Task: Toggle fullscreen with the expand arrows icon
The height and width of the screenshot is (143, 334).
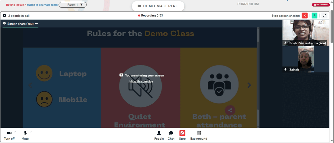Action: [324, 16]
